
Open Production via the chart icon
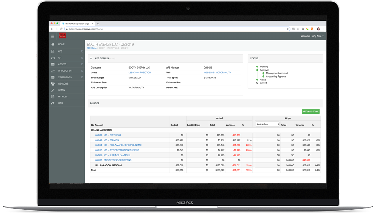(x=53, y=71)
